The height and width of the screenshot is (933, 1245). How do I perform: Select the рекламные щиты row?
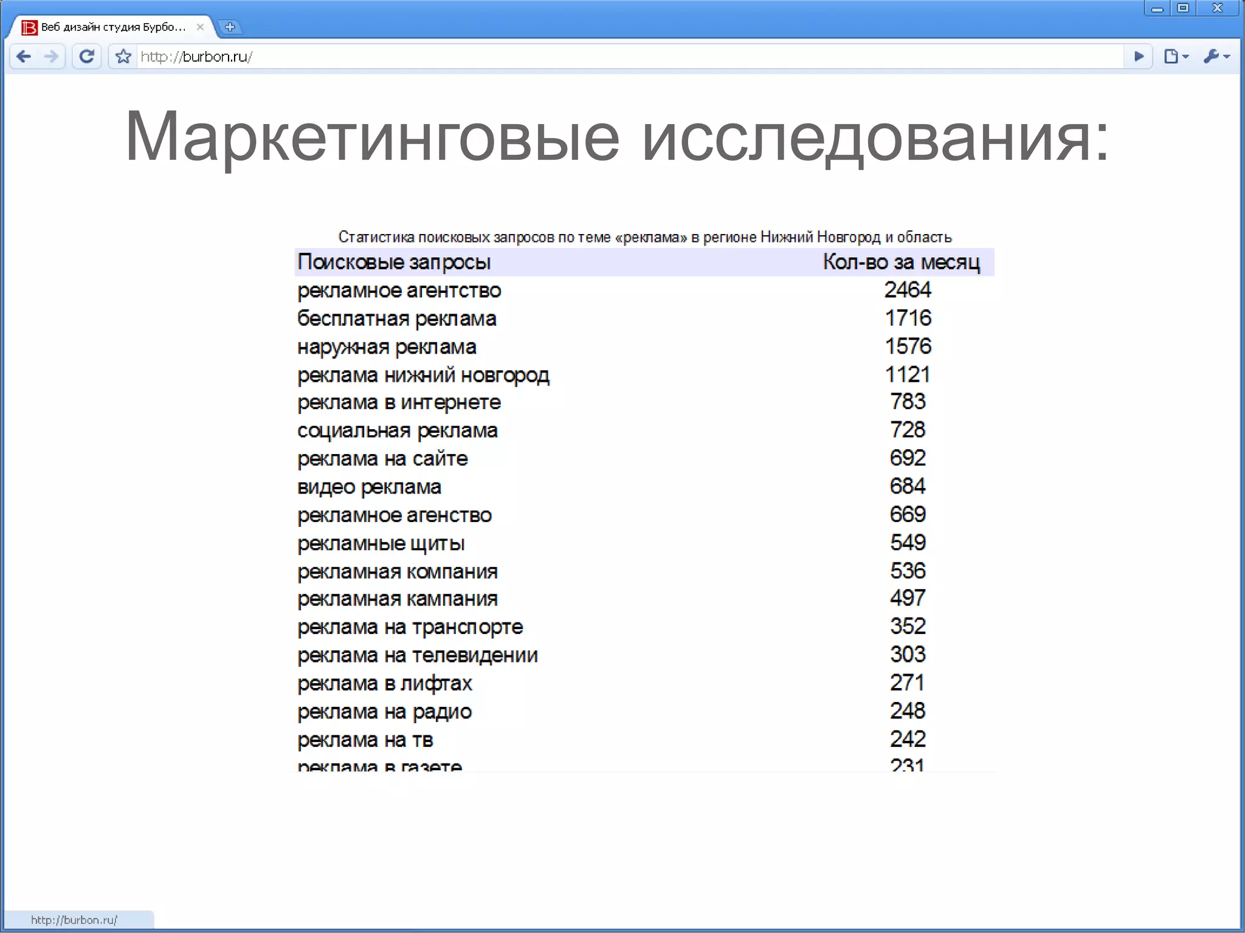click(644, 543)
